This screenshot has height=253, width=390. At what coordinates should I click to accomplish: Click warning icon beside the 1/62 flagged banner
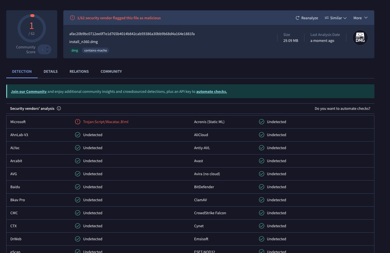(72, 18)
